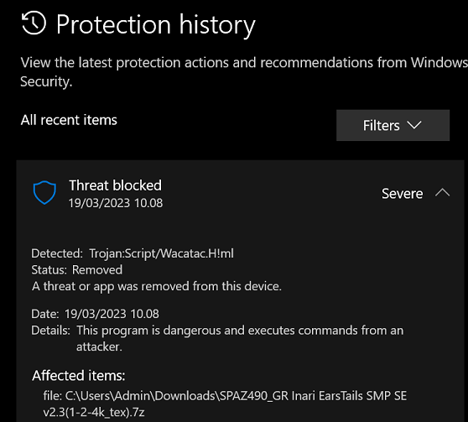
Task: Click the Severe severity label
Action: tap(402, 194)
